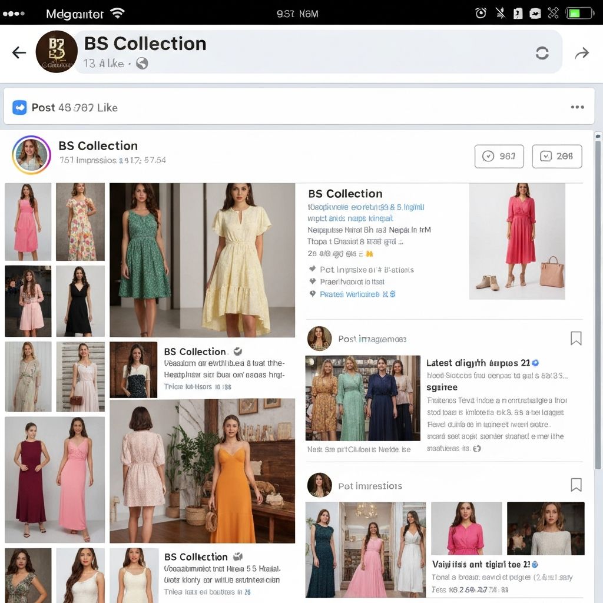Click the share forward arrow icon

coord(582,54)
